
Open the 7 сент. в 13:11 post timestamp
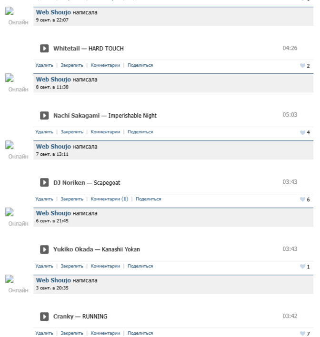point(52,154)
